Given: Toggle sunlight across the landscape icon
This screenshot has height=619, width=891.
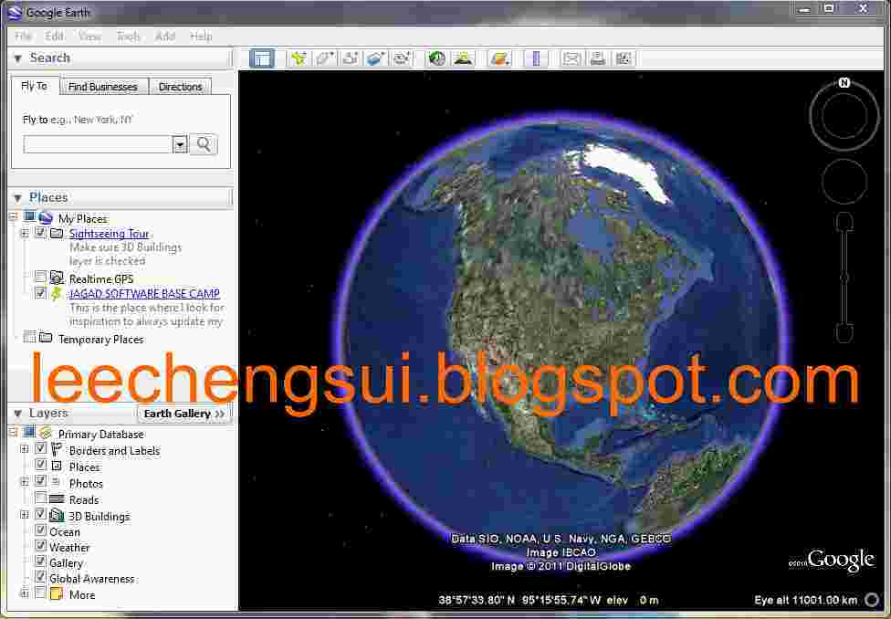Looking at the screenshot, I should [464, 58].
